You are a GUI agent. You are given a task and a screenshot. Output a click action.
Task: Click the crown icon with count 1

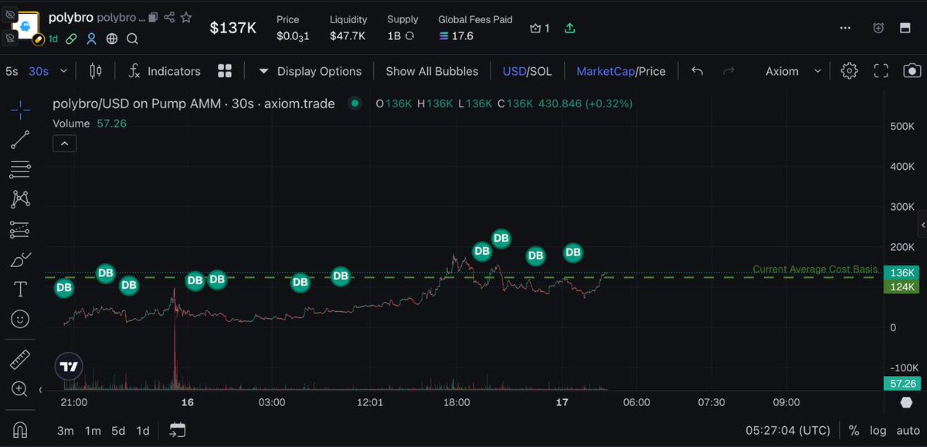pos(535,28)
